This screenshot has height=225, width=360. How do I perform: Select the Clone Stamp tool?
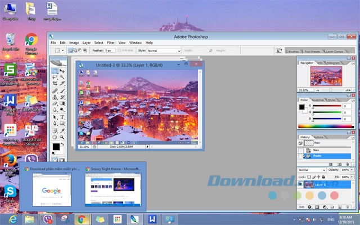click(55, 97)
